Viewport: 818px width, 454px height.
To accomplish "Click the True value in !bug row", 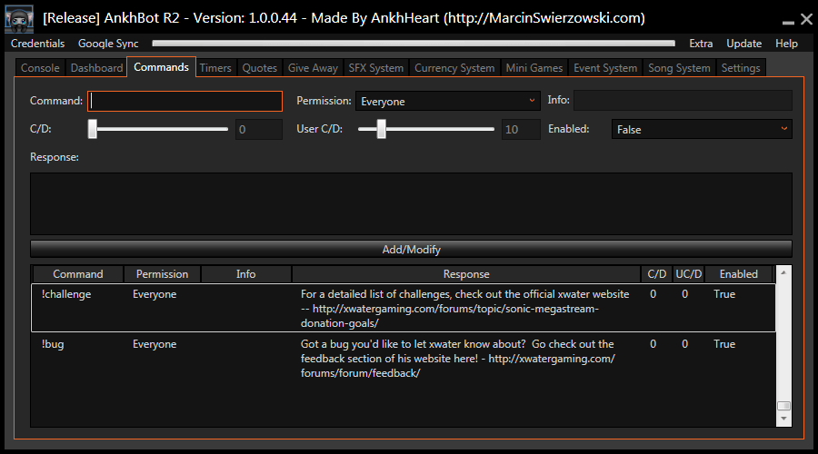I will [x=724, y=344].
